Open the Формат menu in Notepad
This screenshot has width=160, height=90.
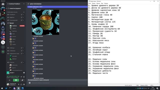[98, 3]
